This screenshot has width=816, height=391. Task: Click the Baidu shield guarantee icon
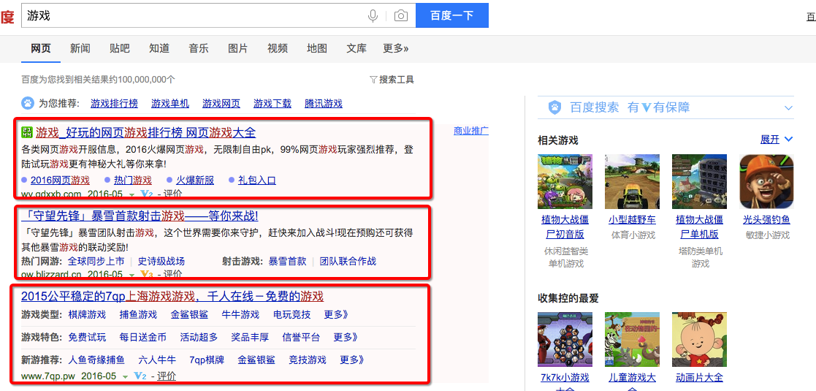(555, 107)
